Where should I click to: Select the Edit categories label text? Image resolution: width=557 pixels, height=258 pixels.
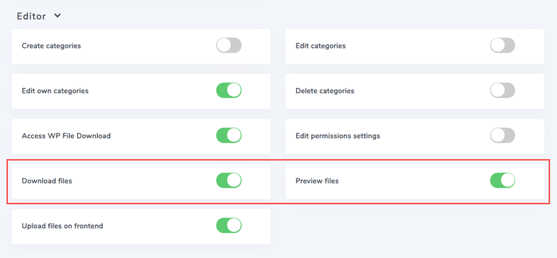(x=320, y=45)
